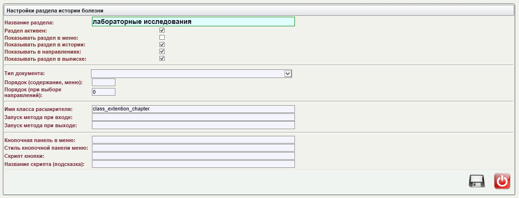The image size is (519, 198).
Task: Click 'Название скрипта (подсказка)' input field
Action: coord(193,164)
